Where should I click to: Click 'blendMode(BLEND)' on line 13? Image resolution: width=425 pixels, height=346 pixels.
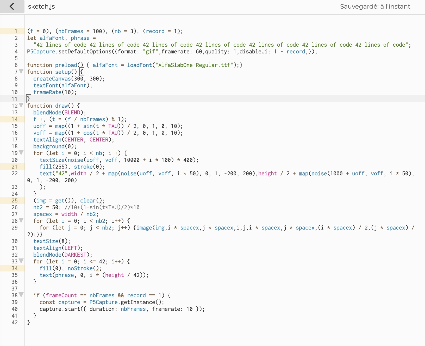pos(60,113)
